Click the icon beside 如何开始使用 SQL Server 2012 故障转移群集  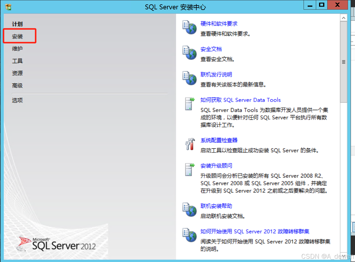pos(190,235)
